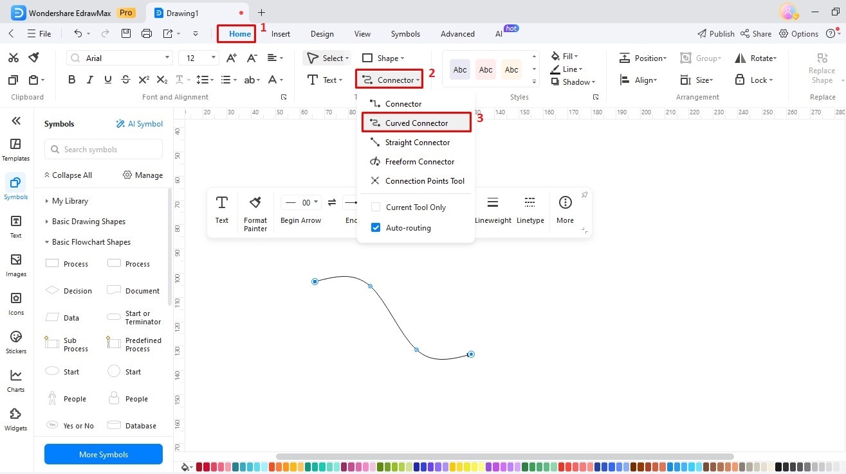Click the Print icon in quick access bar

[x=147, y=33]
